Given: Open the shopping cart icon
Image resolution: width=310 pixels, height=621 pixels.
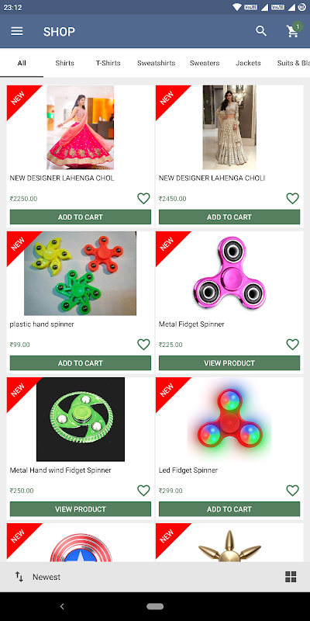Looking at the screenshot, I should click(x=293, y=30).
